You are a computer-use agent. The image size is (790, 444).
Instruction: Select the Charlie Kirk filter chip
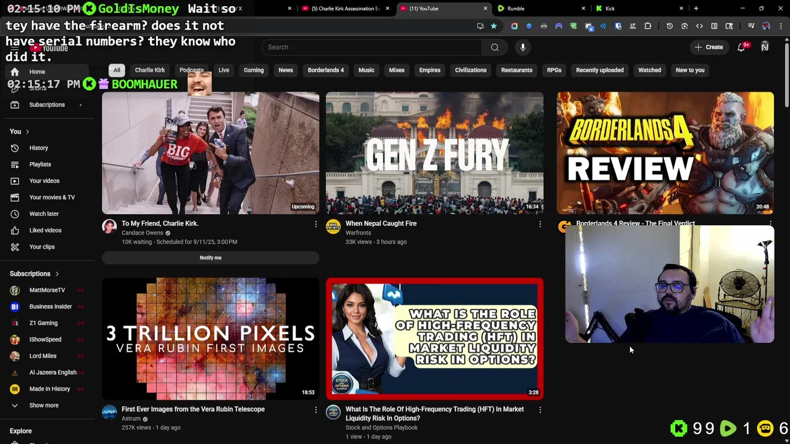tap(150, 70)
